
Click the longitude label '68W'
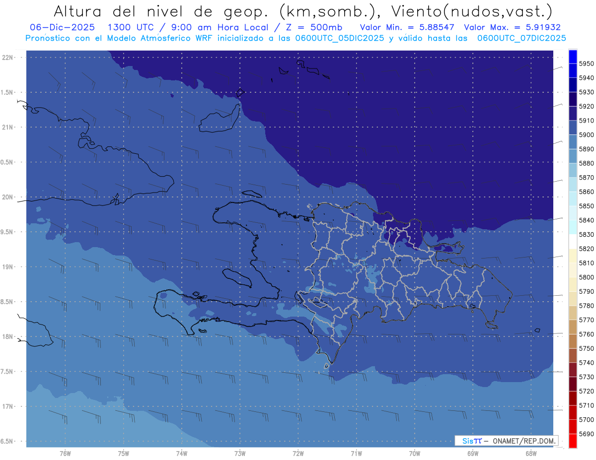pos(530,453)
